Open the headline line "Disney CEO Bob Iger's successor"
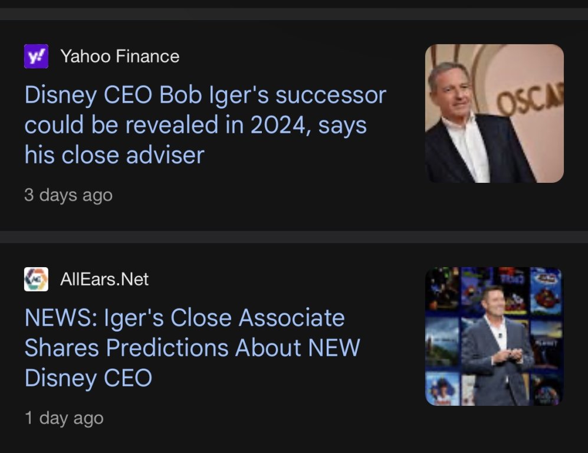 pos(205,96)
